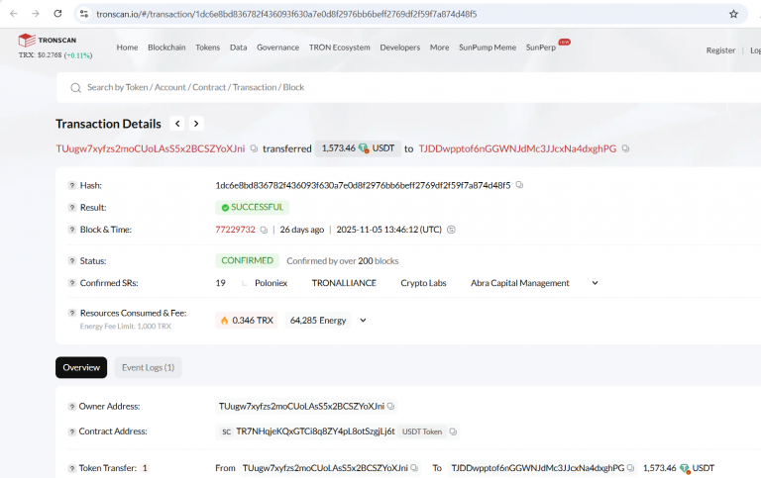Open block 77229732 link
The image size is (761, 478).
pyautogui.click(x=235, y=230)
